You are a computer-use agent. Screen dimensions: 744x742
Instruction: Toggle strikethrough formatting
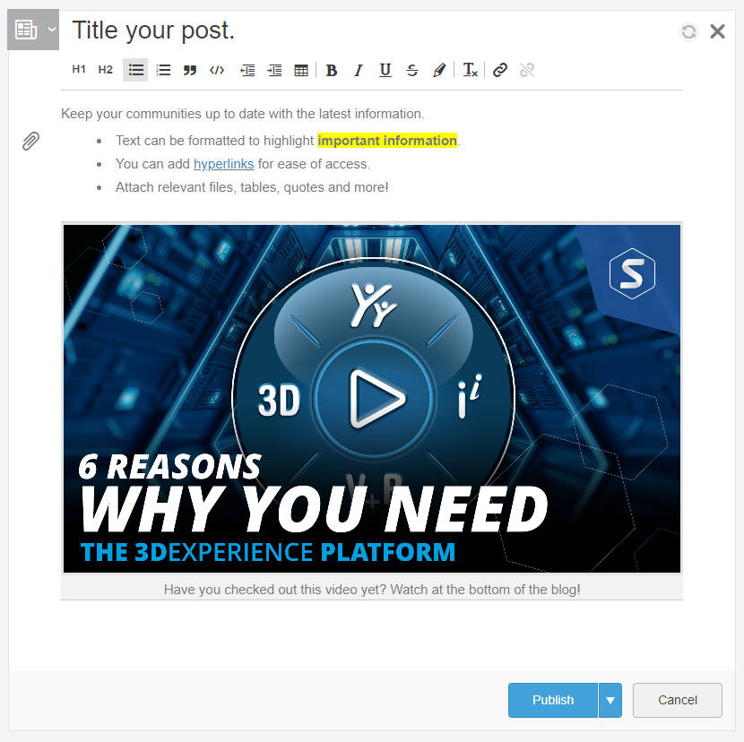coord(411,69)
